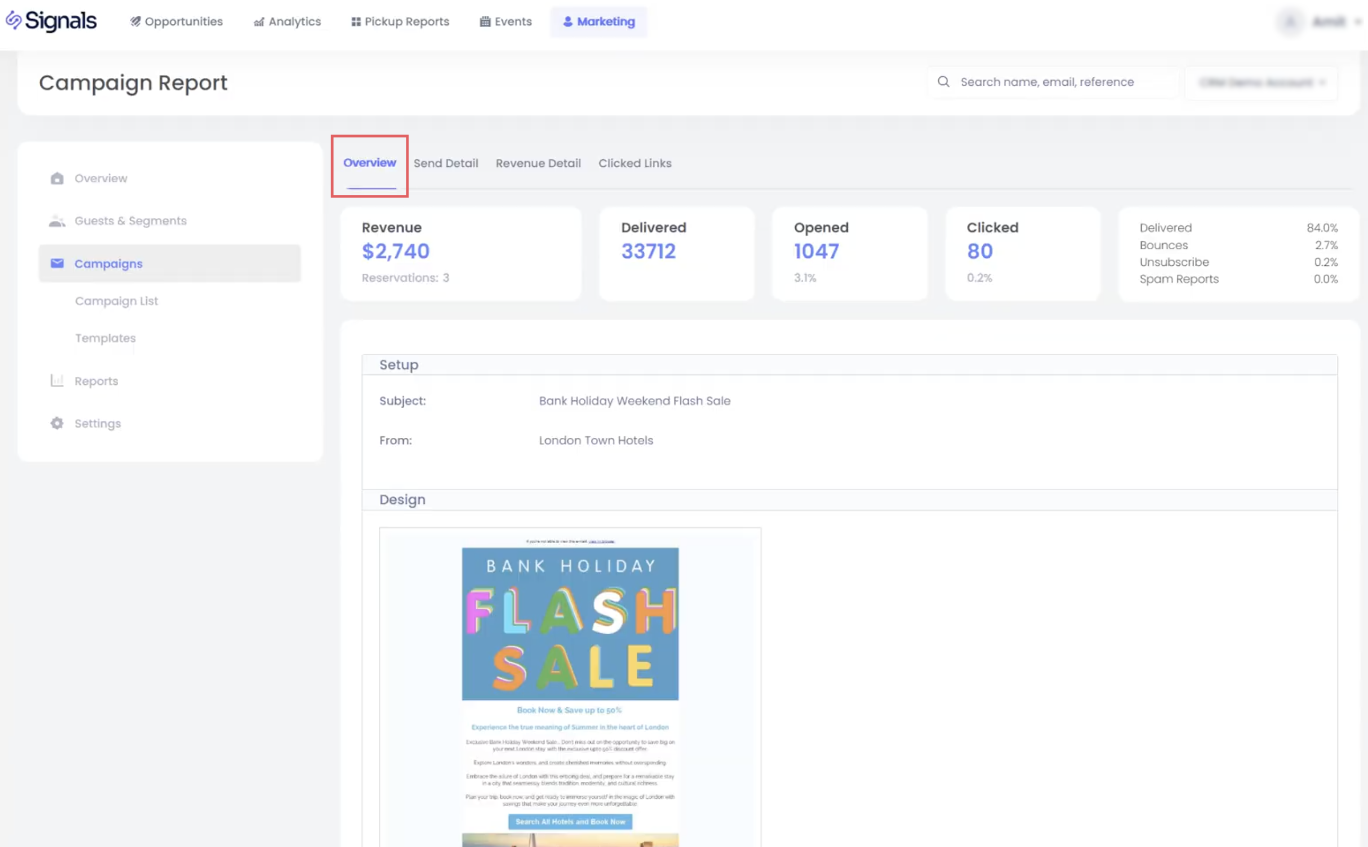
Task: Open the user account dropdown arrow
Action: [1357, 22]
